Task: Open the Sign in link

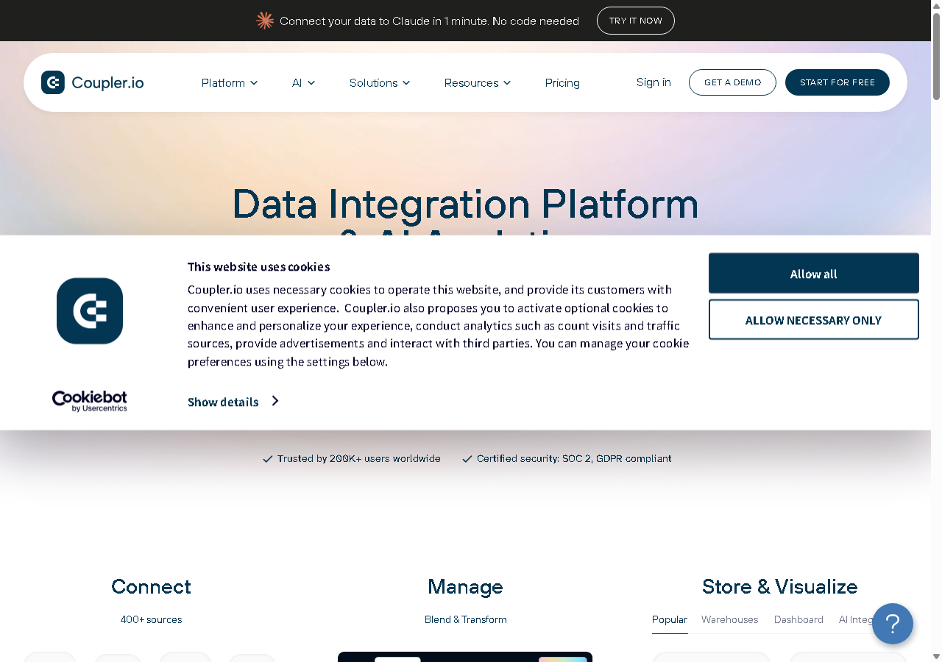Action: [x=654, y=82]
